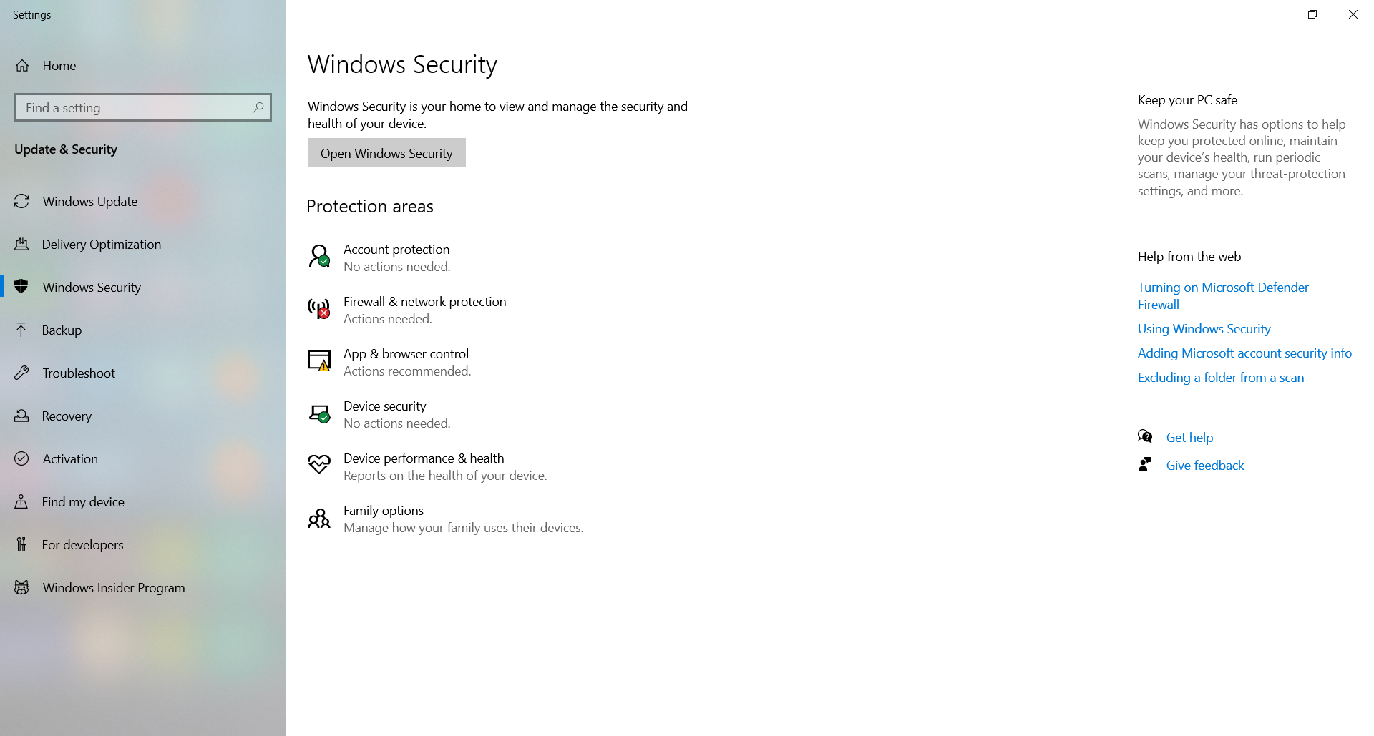The image size is (1374, 736).
Task: Switch to Windows Insider Program
Action: coord(113,588)
